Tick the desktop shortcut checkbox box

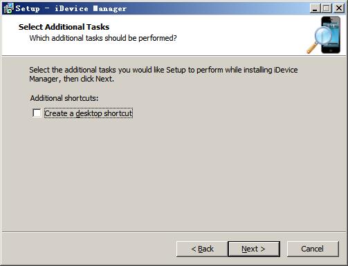click(x=37, y=113)
